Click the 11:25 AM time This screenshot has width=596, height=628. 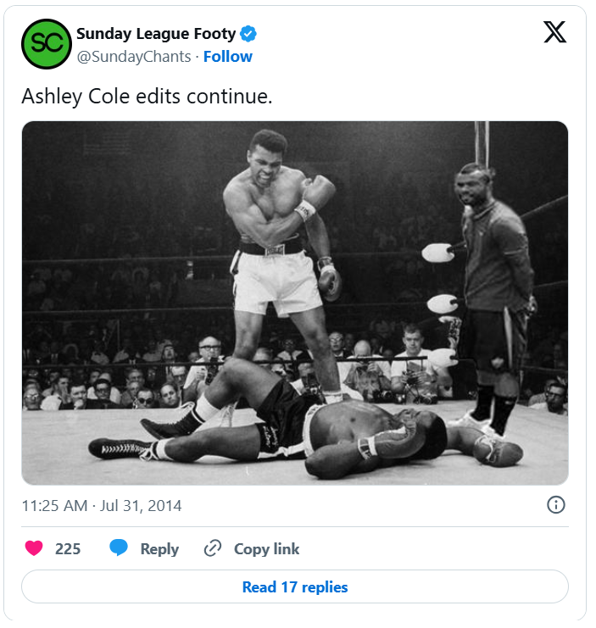click(x=54, y=506)
